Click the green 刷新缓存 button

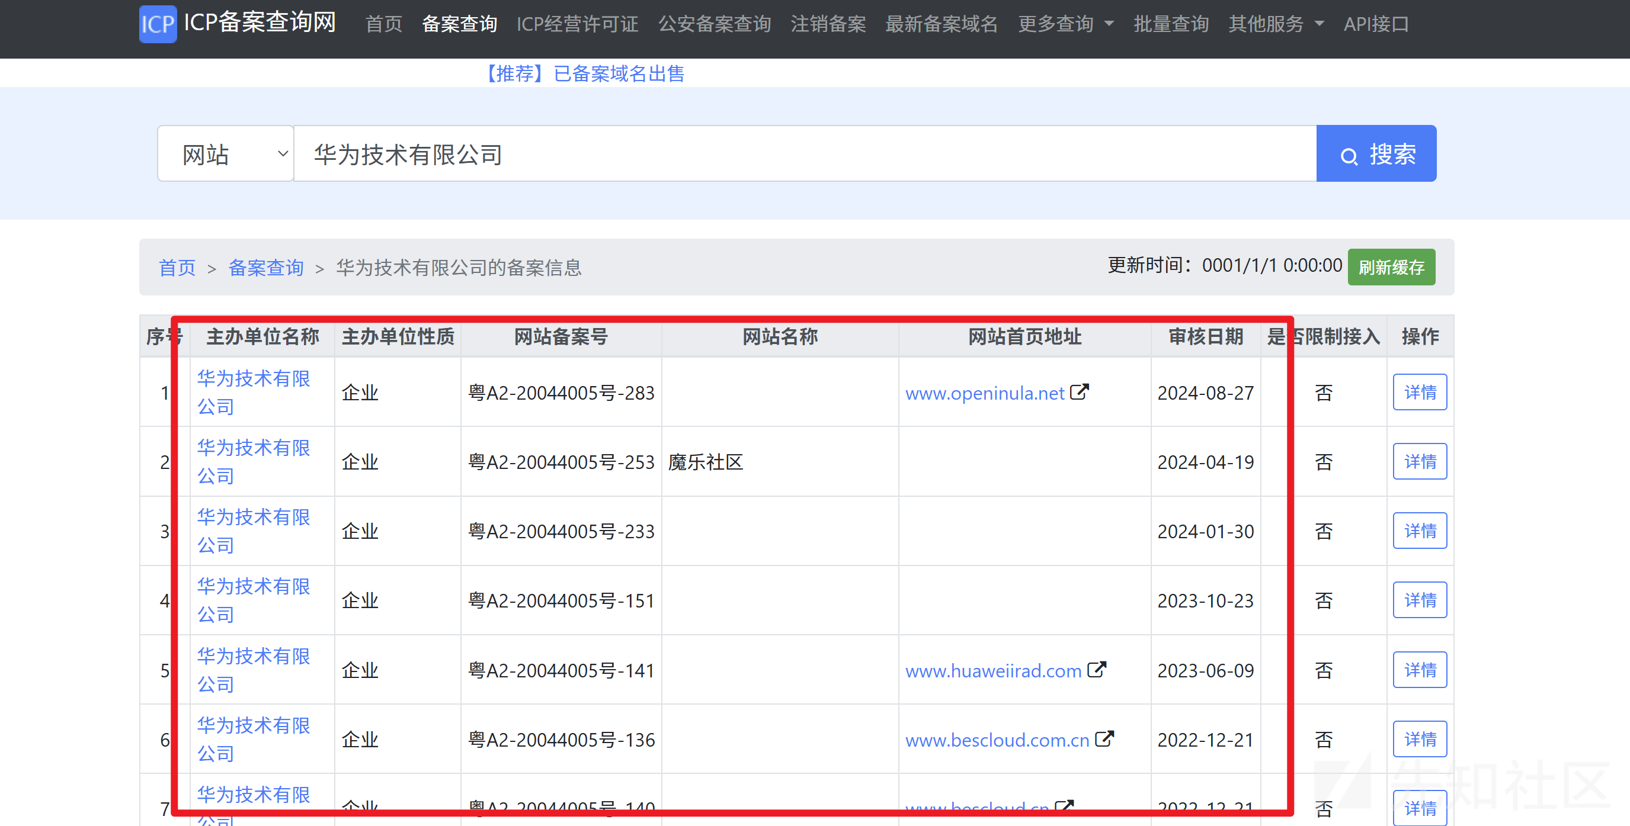pyautogui.click(x=1391, y=267)
